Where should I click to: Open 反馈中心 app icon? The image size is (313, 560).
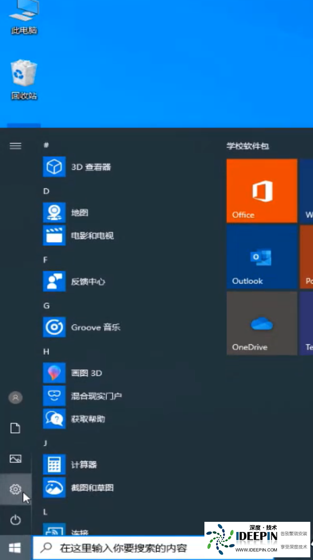[54, 282]
